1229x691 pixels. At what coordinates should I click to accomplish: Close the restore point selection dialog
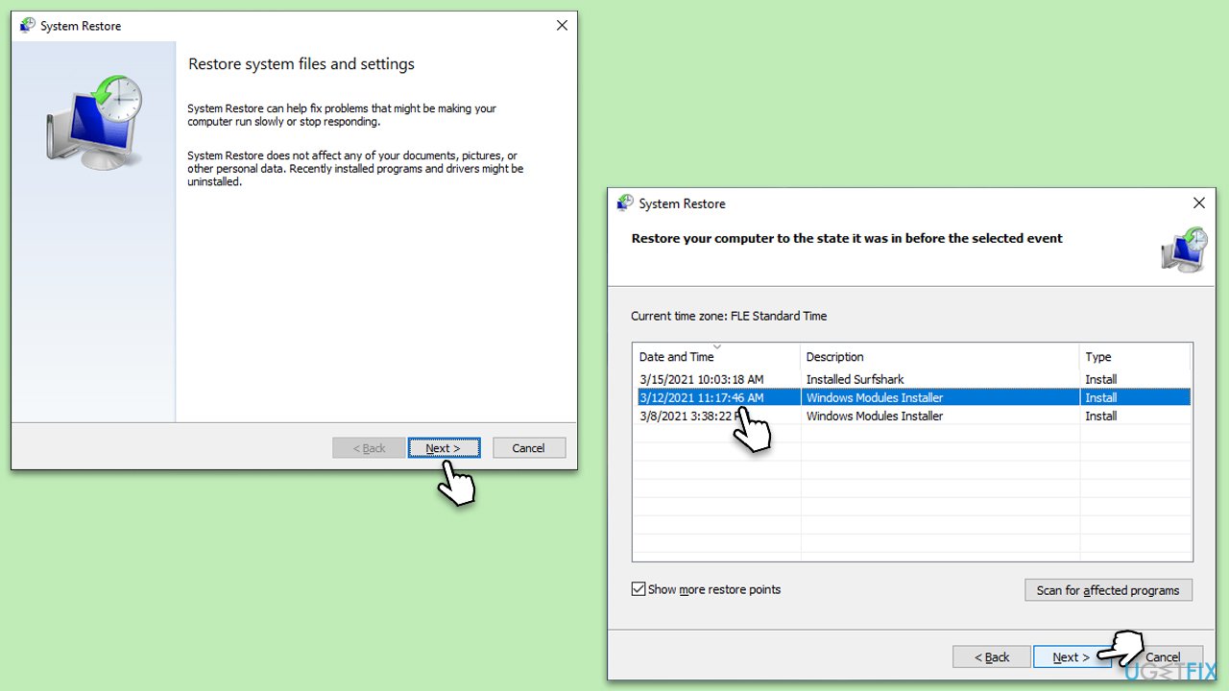(1198, 203)
